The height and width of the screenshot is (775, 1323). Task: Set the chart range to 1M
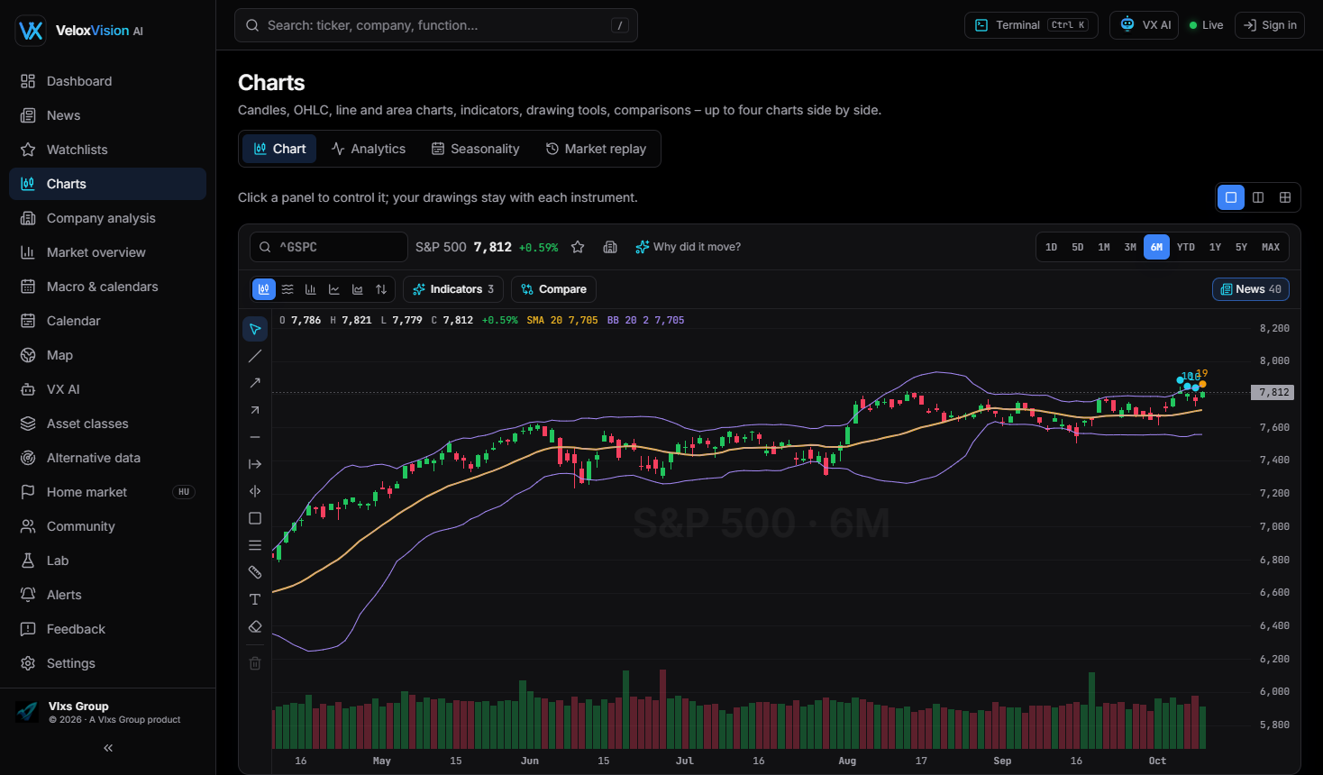(x=1104, y=247)
